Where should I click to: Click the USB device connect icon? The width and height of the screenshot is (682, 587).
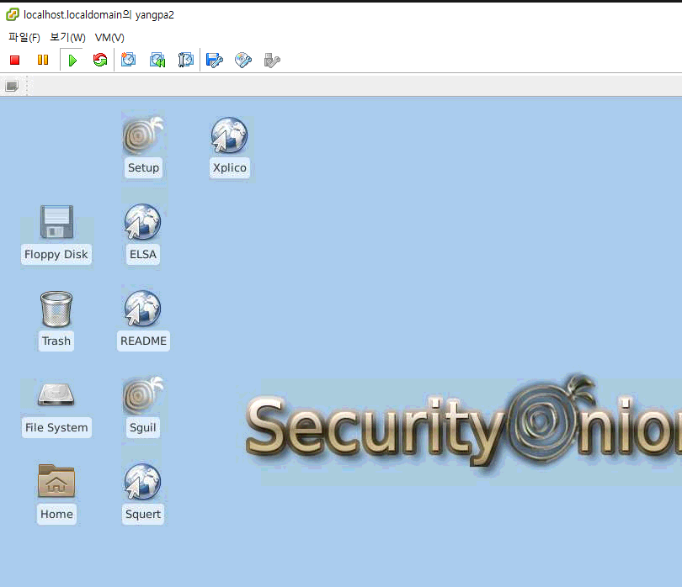[272, 61]
